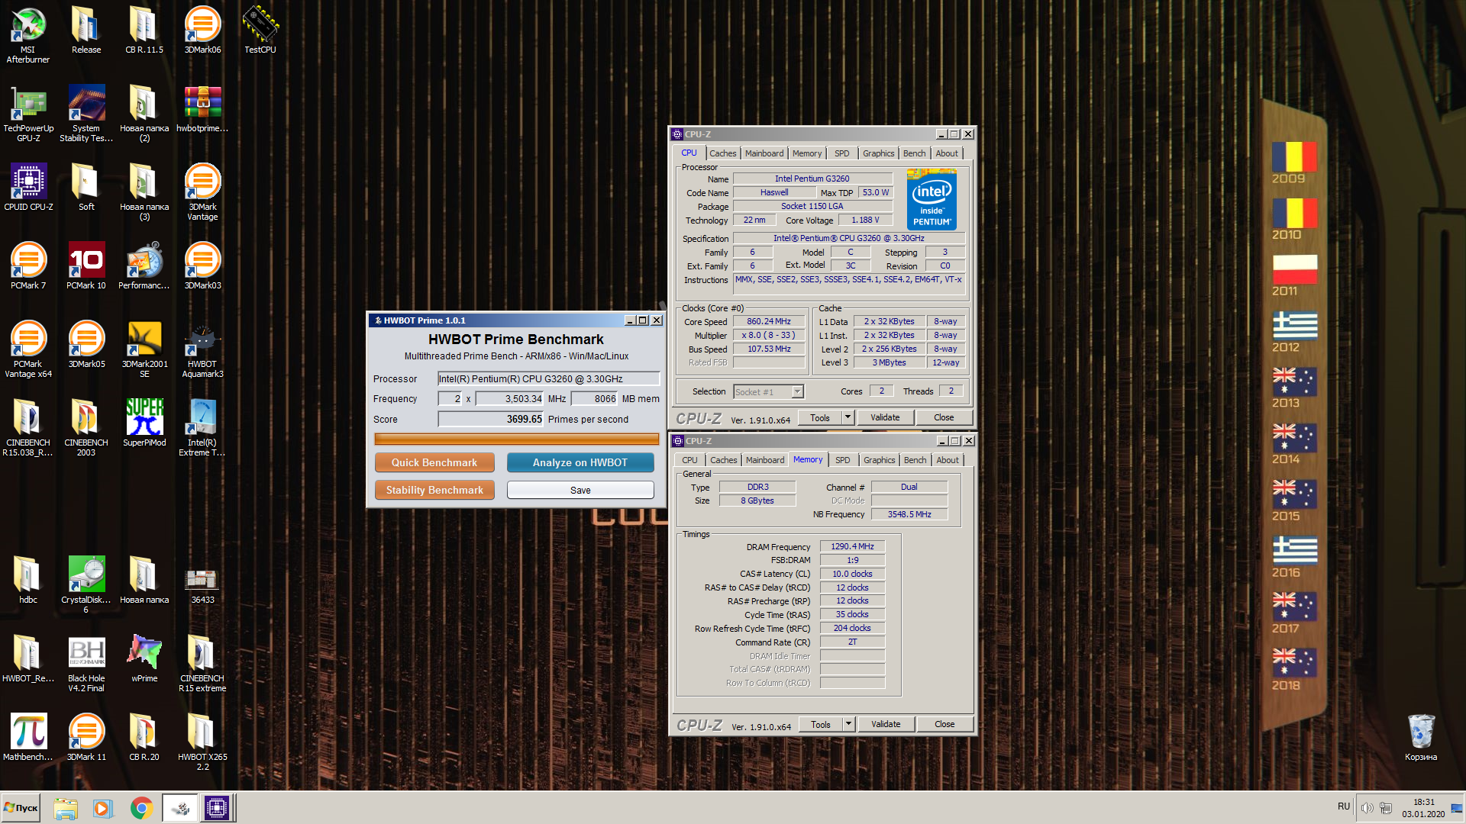Open wPrime desktop icon

144,658
